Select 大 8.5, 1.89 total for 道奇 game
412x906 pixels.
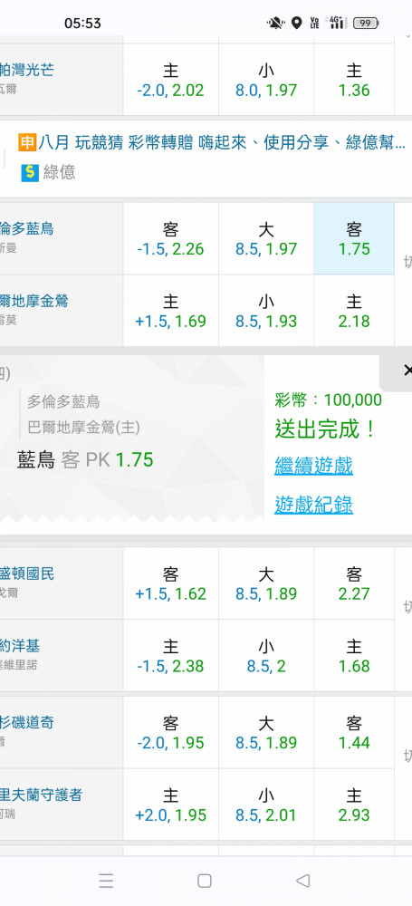(266, 733)
